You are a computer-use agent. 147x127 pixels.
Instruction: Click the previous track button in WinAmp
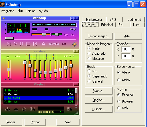9,44
